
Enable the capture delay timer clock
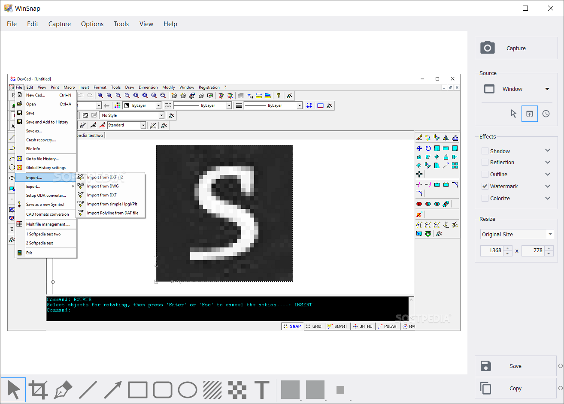[546, 114]
